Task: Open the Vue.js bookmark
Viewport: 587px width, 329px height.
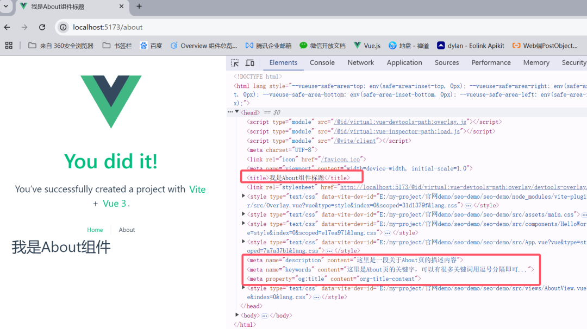Action: coord(367,46)
